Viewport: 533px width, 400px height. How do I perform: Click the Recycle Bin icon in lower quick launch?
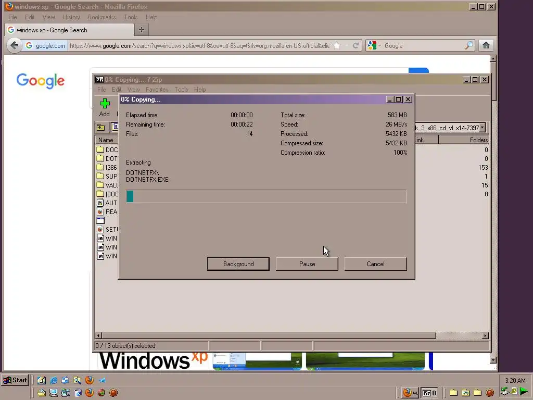pyautogui.click(x=78, y=393)
